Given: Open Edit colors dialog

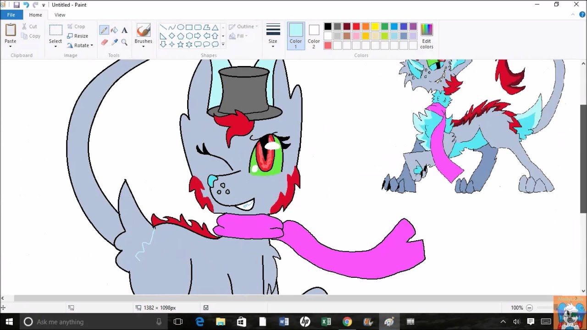Looking at the screenshot, I should (x=426, y=36).
